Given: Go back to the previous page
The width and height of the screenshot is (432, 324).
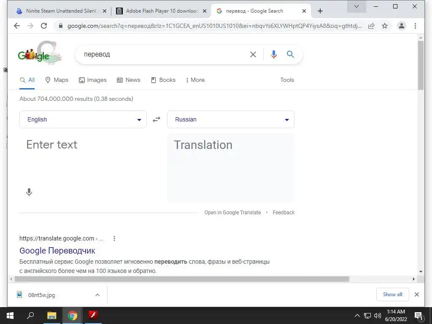Looking at the screenshot, I should tap(17, 26).
